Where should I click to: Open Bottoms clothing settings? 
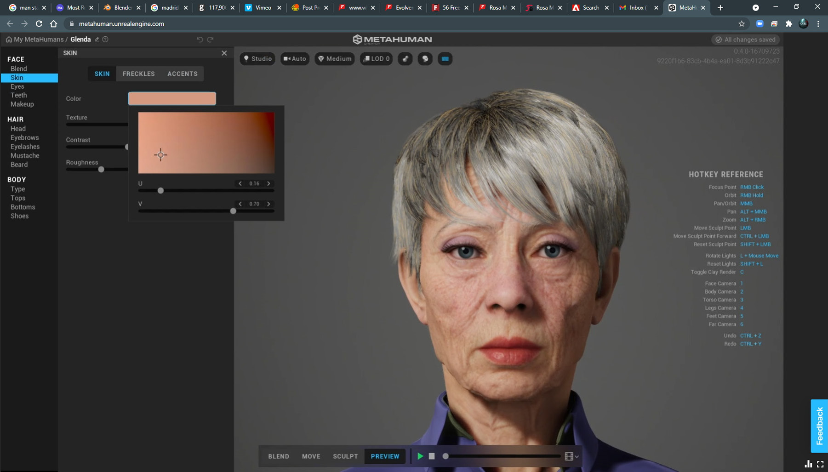coord(23,207)
